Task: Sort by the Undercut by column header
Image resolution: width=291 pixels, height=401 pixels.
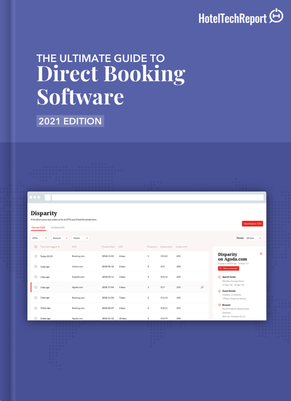Action: (x=166, y=247)
